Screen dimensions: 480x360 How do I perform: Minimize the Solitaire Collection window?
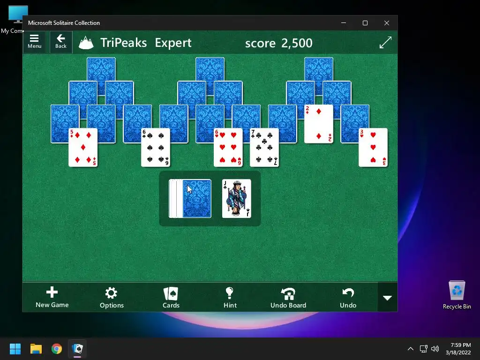point(344,23)
